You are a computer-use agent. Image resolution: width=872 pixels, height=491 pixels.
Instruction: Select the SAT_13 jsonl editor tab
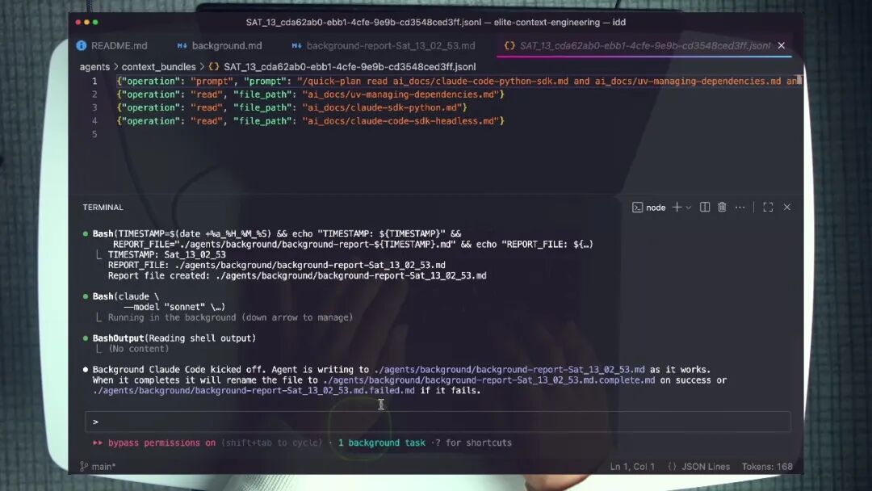[645, 45]
